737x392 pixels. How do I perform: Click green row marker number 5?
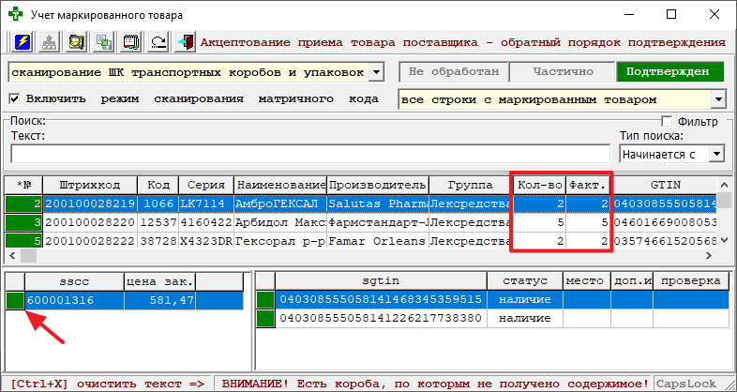pyautogui.click(x=24, y=241)
